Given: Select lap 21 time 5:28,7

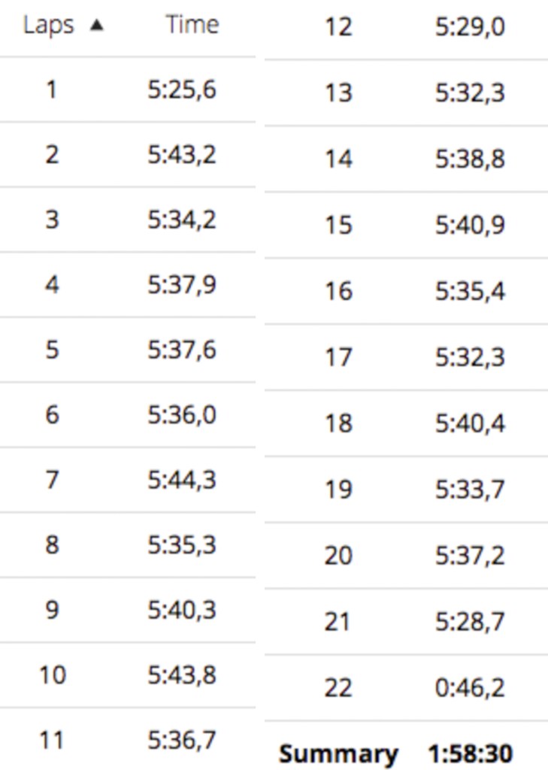Looking at the screenshot, I should tap(470, 622).
